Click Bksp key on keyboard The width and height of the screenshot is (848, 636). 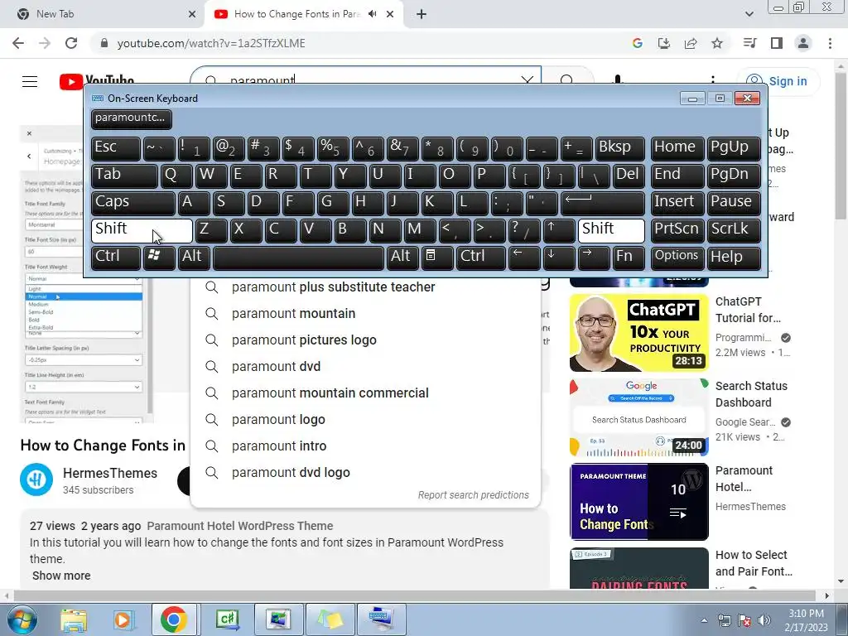coord(619,148)
